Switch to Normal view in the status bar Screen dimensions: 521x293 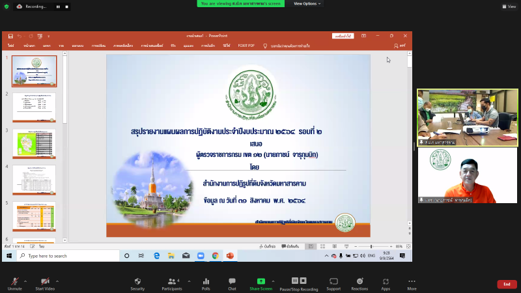click(311, 247)
